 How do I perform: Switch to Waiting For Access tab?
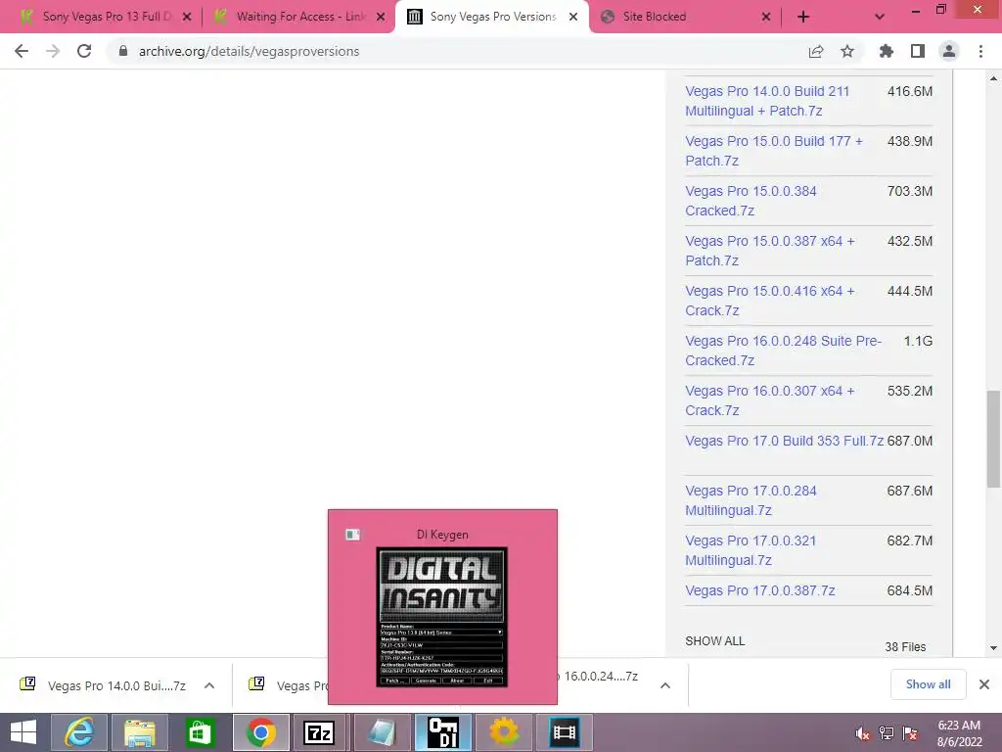[x=299, y=18]
